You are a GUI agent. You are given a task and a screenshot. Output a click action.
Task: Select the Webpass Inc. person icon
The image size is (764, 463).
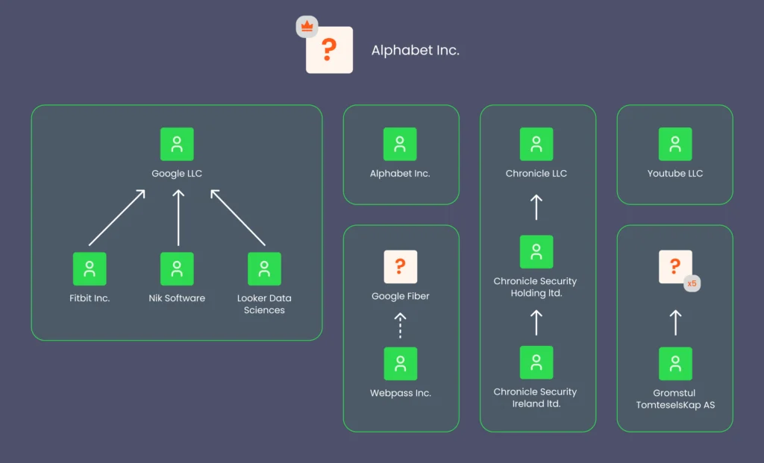tap(401, 364)
